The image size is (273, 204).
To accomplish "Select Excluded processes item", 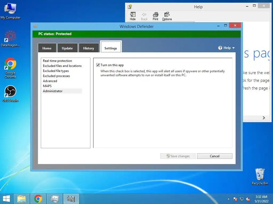I will click(56, 76).
